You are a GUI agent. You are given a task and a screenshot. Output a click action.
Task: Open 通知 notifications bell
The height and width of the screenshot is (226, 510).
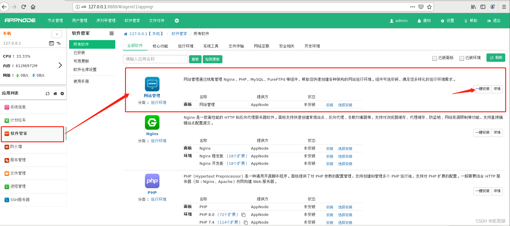pos(424,21)
